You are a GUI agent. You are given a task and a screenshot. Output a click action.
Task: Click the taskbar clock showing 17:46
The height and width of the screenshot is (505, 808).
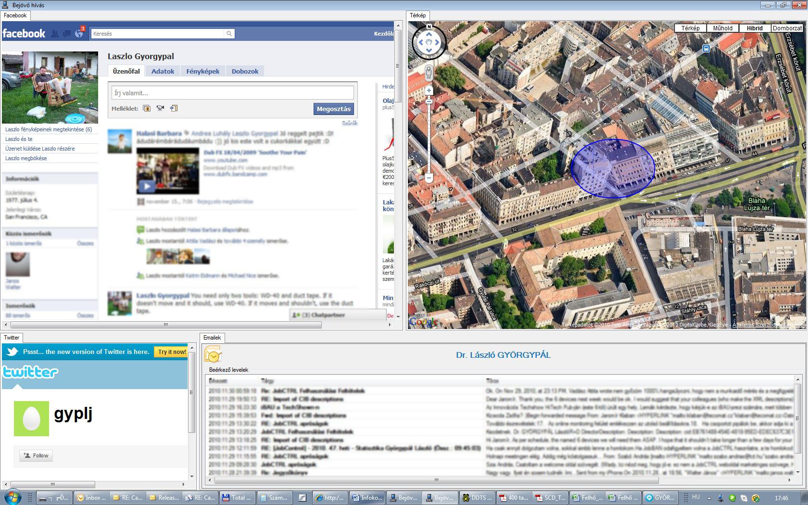pos(782,498)
